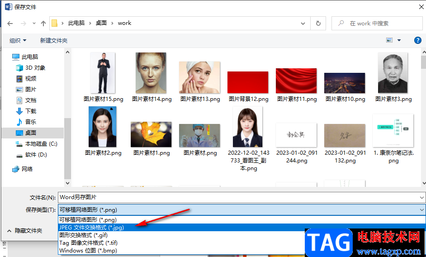Collapse folders with 隐藏文件夹
Viewport: 426px width, 257px height.
coord(24,231)
